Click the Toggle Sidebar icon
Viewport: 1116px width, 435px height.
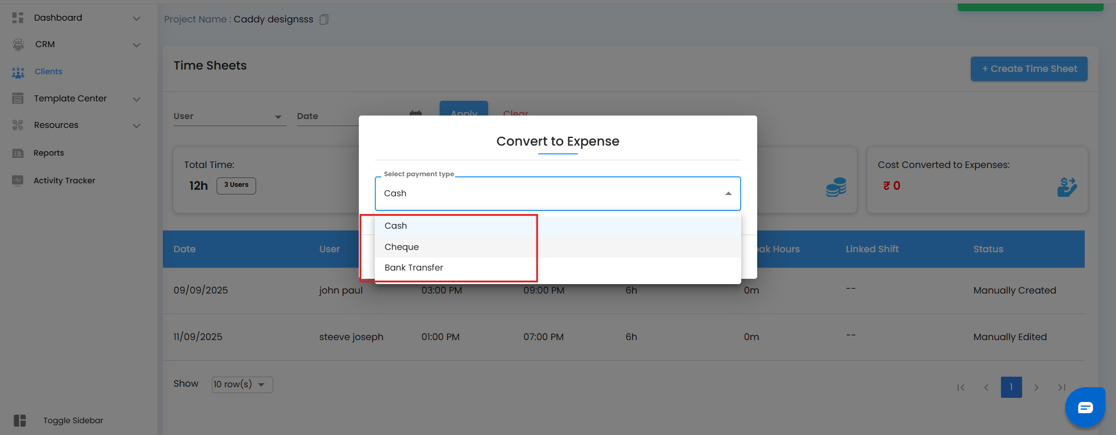coord(20,420)
